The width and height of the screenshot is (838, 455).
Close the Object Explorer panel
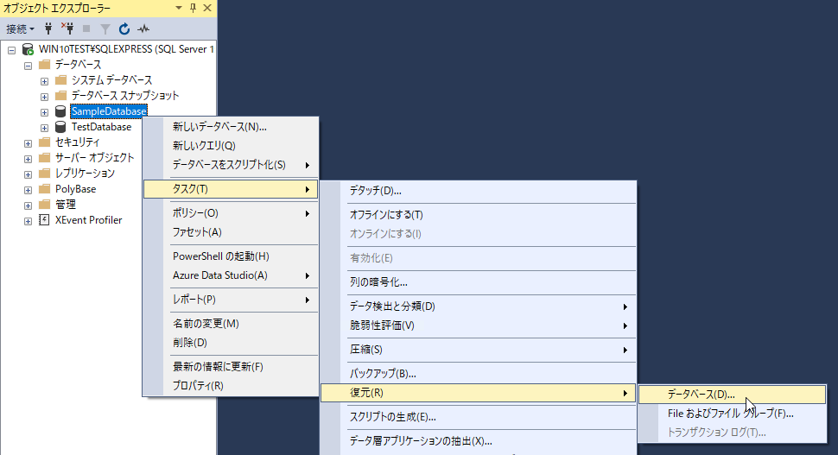click(207, 8)
